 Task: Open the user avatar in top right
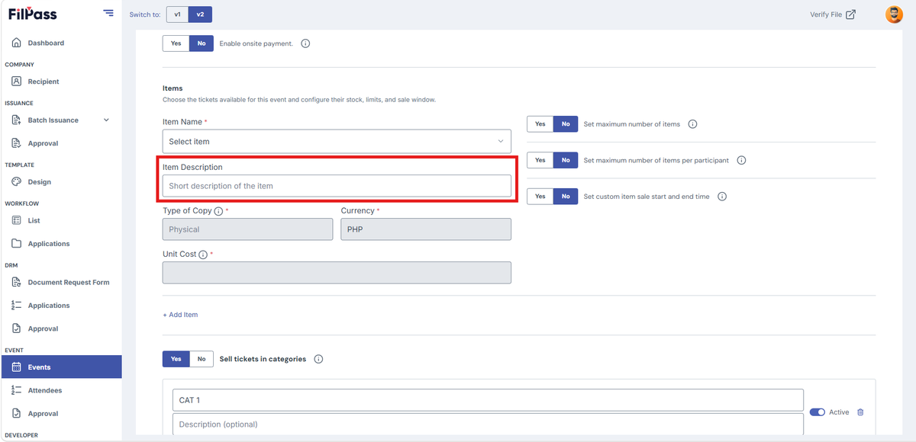[x=894, y=14]
